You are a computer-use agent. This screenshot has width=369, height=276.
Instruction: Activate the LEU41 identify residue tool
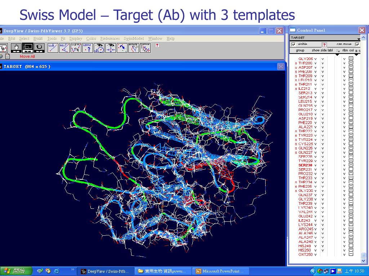[87, 48]
